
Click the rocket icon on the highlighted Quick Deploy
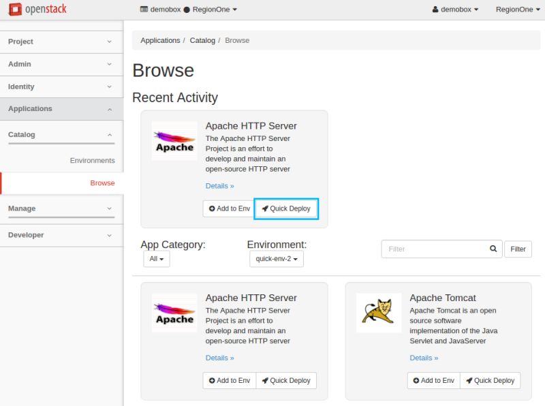(265, 208)
